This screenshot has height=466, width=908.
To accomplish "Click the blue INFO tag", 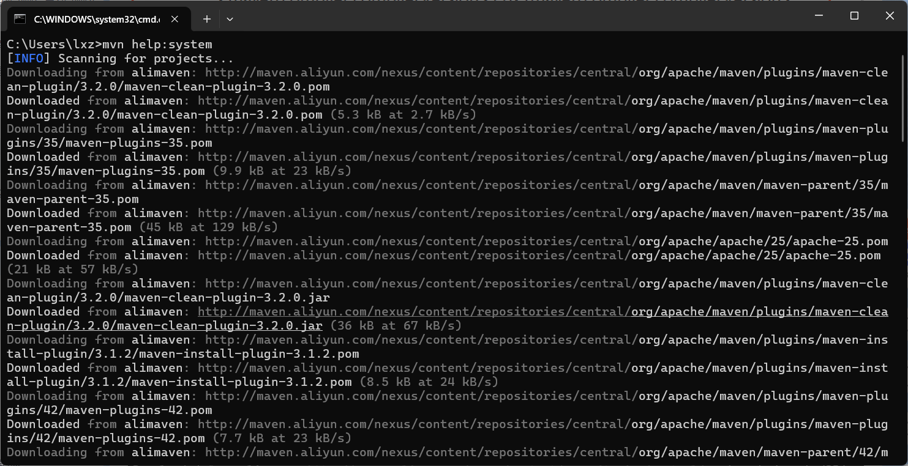I will coord(29,59).
